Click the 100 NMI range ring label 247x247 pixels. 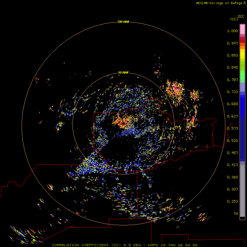coord(123,22)
